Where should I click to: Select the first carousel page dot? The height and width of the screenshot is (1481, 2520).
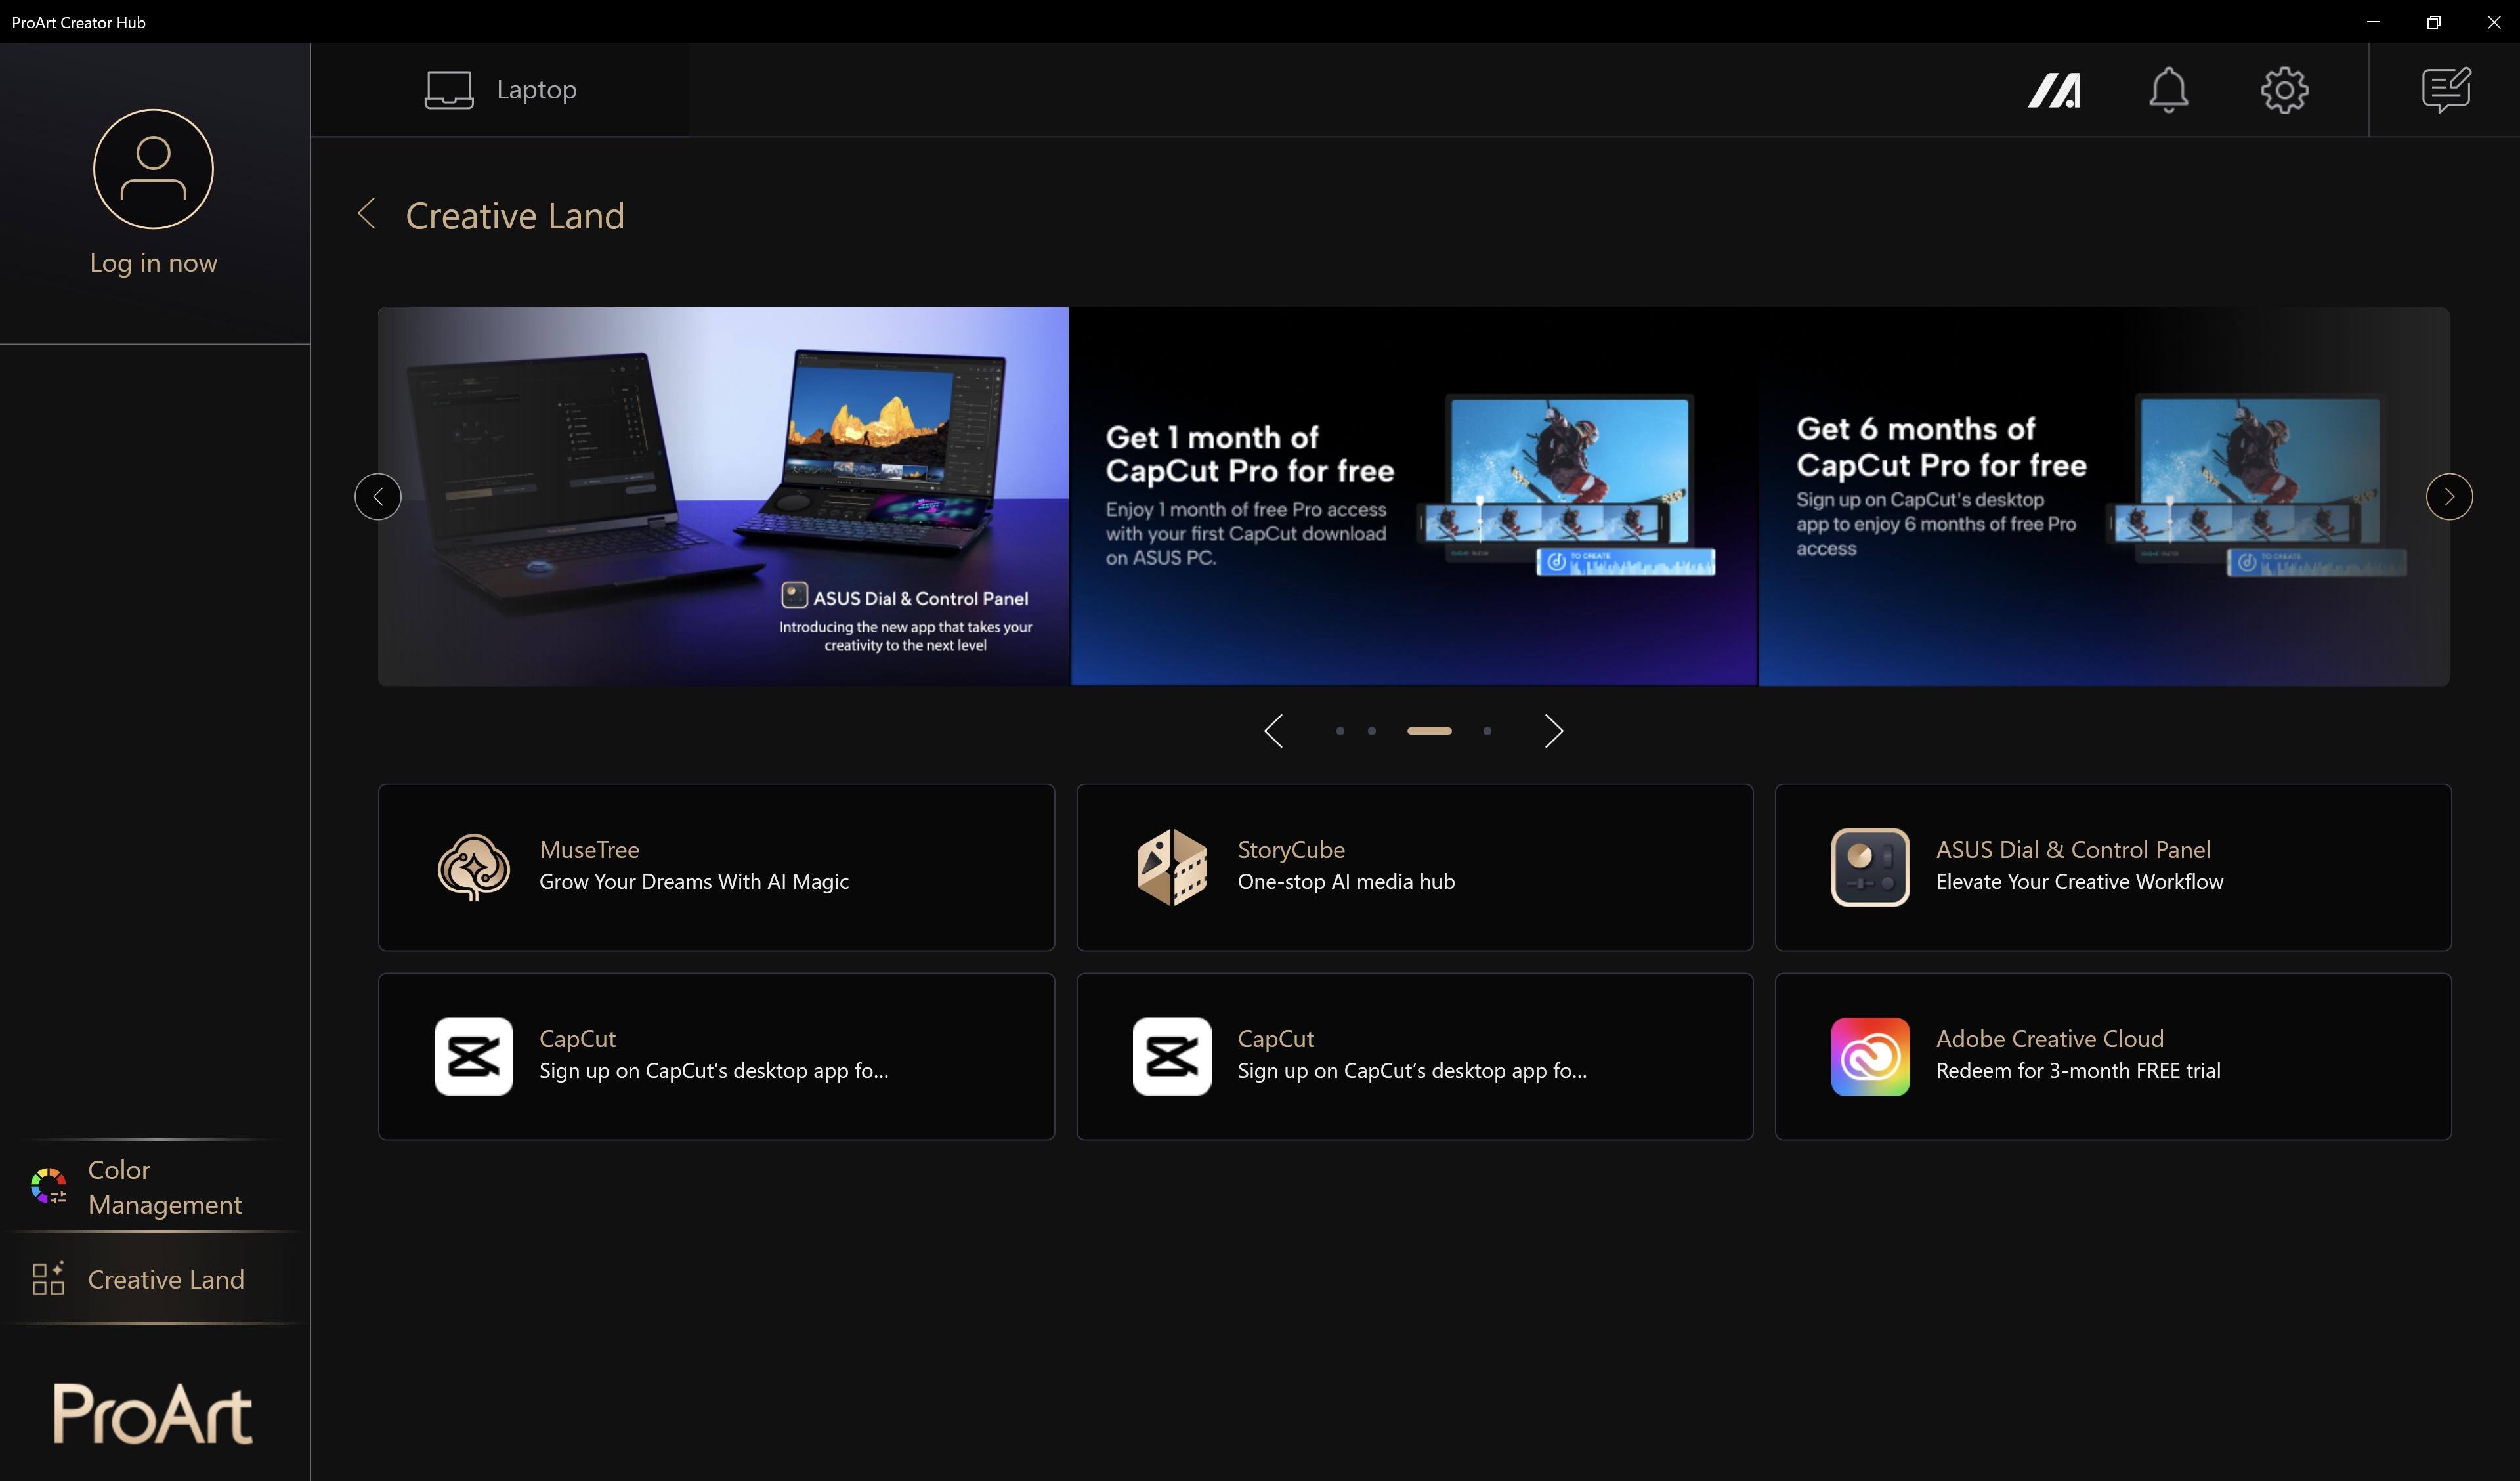pyautogui.click(x=1340, y=730)
